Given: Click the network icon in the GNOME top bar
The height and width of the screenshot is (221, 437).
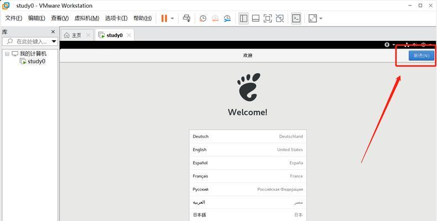Looking at the screenshot, I should pos(407,45).
